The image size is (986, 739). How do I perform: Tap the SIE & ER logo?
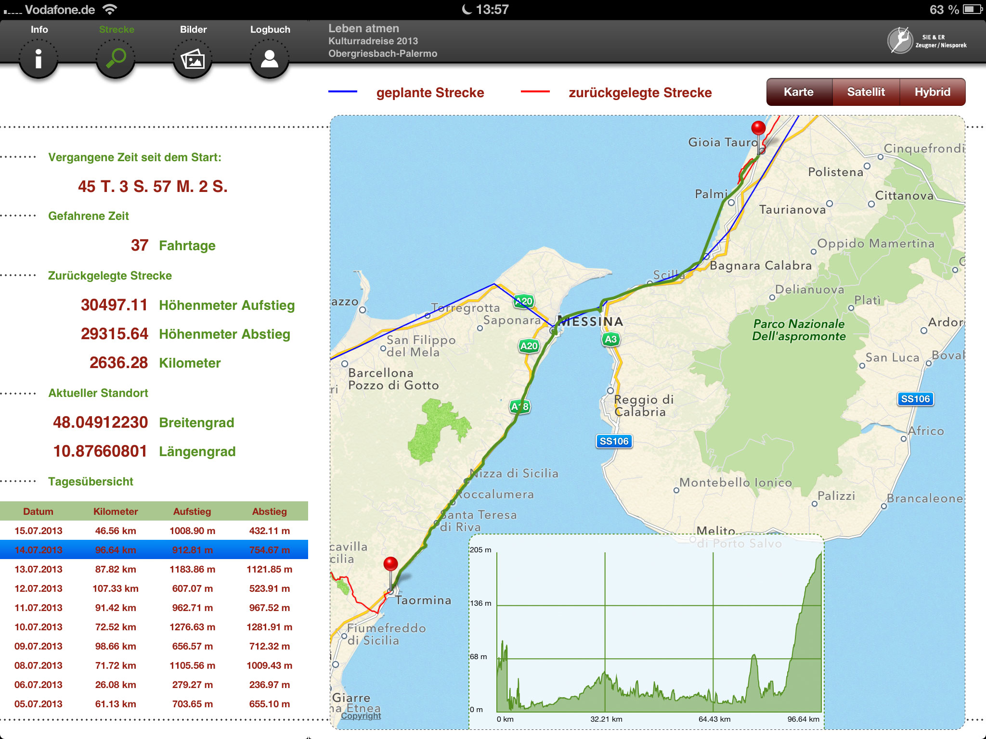(x=927, y=40)
